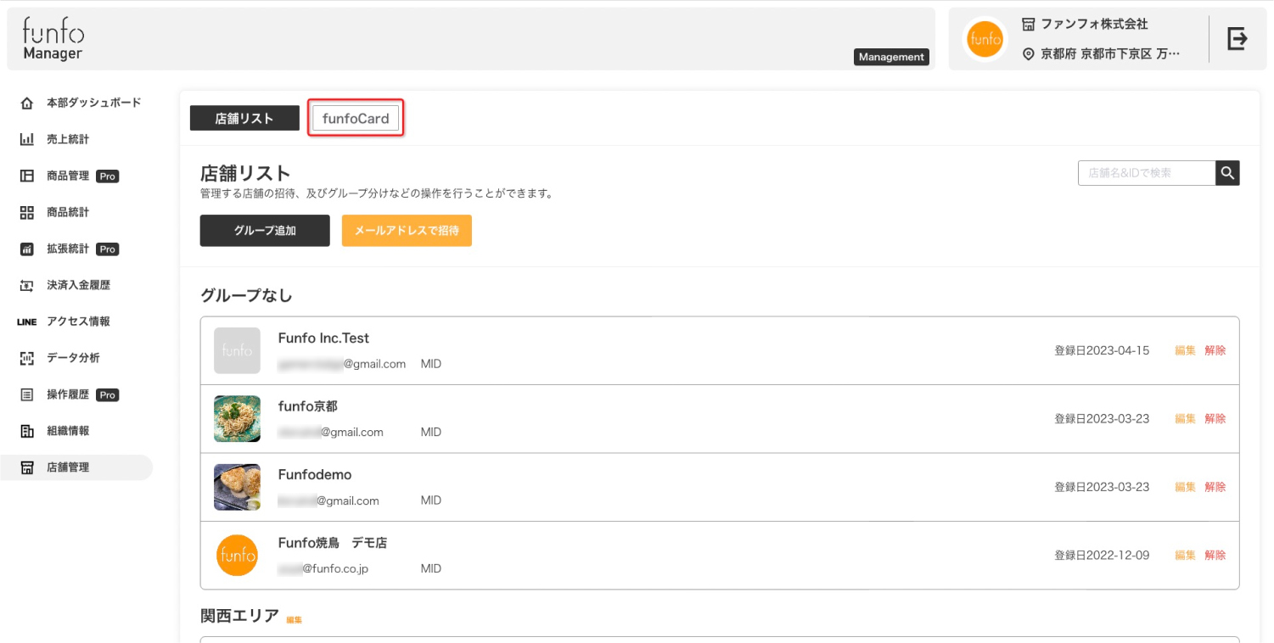Viewport: 1274px width, 643px height.
Task: Edit the 関西エリア group name
Action: click(x=295, y=620)
